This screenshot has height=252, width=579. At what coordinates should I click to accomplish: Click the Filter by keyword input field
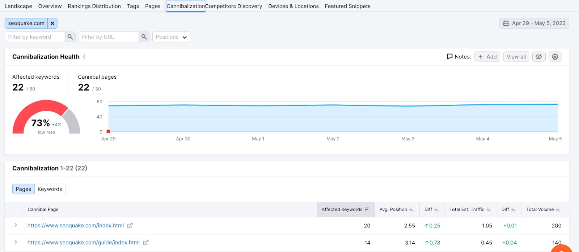[x=35, y=37]
